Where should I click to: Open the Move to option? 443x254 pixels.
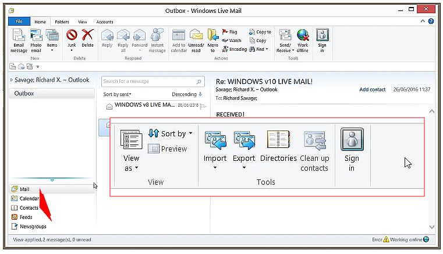(x=212, y=41)
